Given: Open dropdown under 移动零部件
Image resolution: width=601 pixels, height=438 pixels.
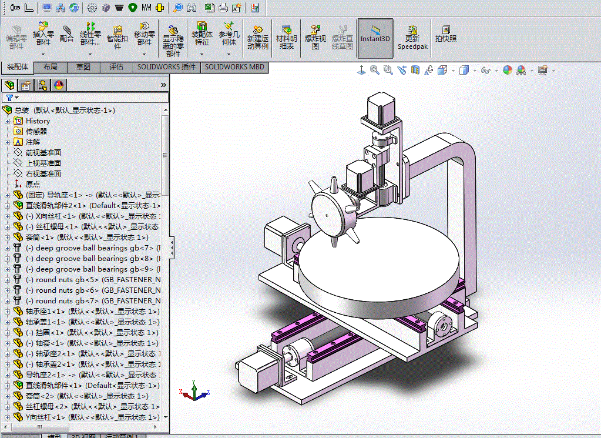Looking at the screenshot, I should (x=145, y=54).
